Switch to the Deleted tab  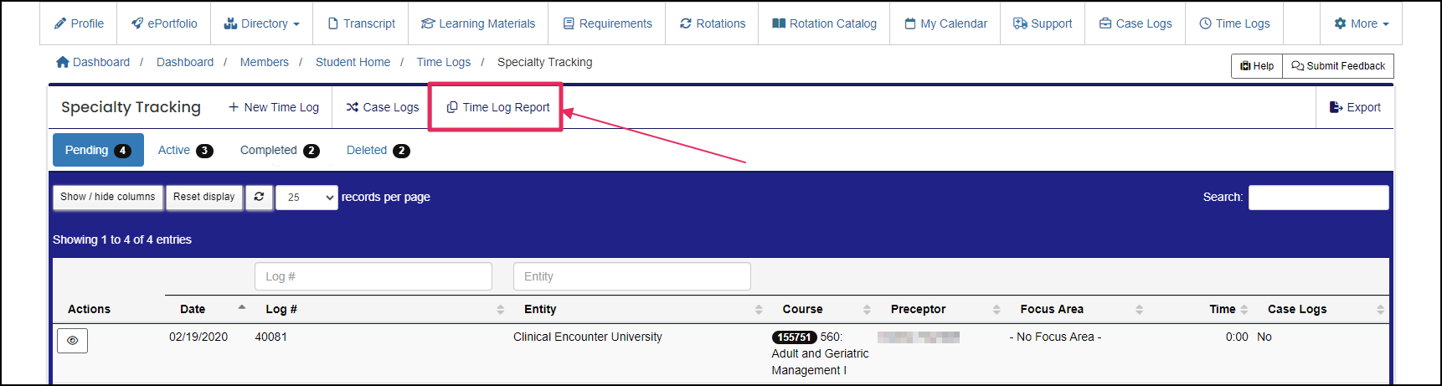tap(378, 150)
